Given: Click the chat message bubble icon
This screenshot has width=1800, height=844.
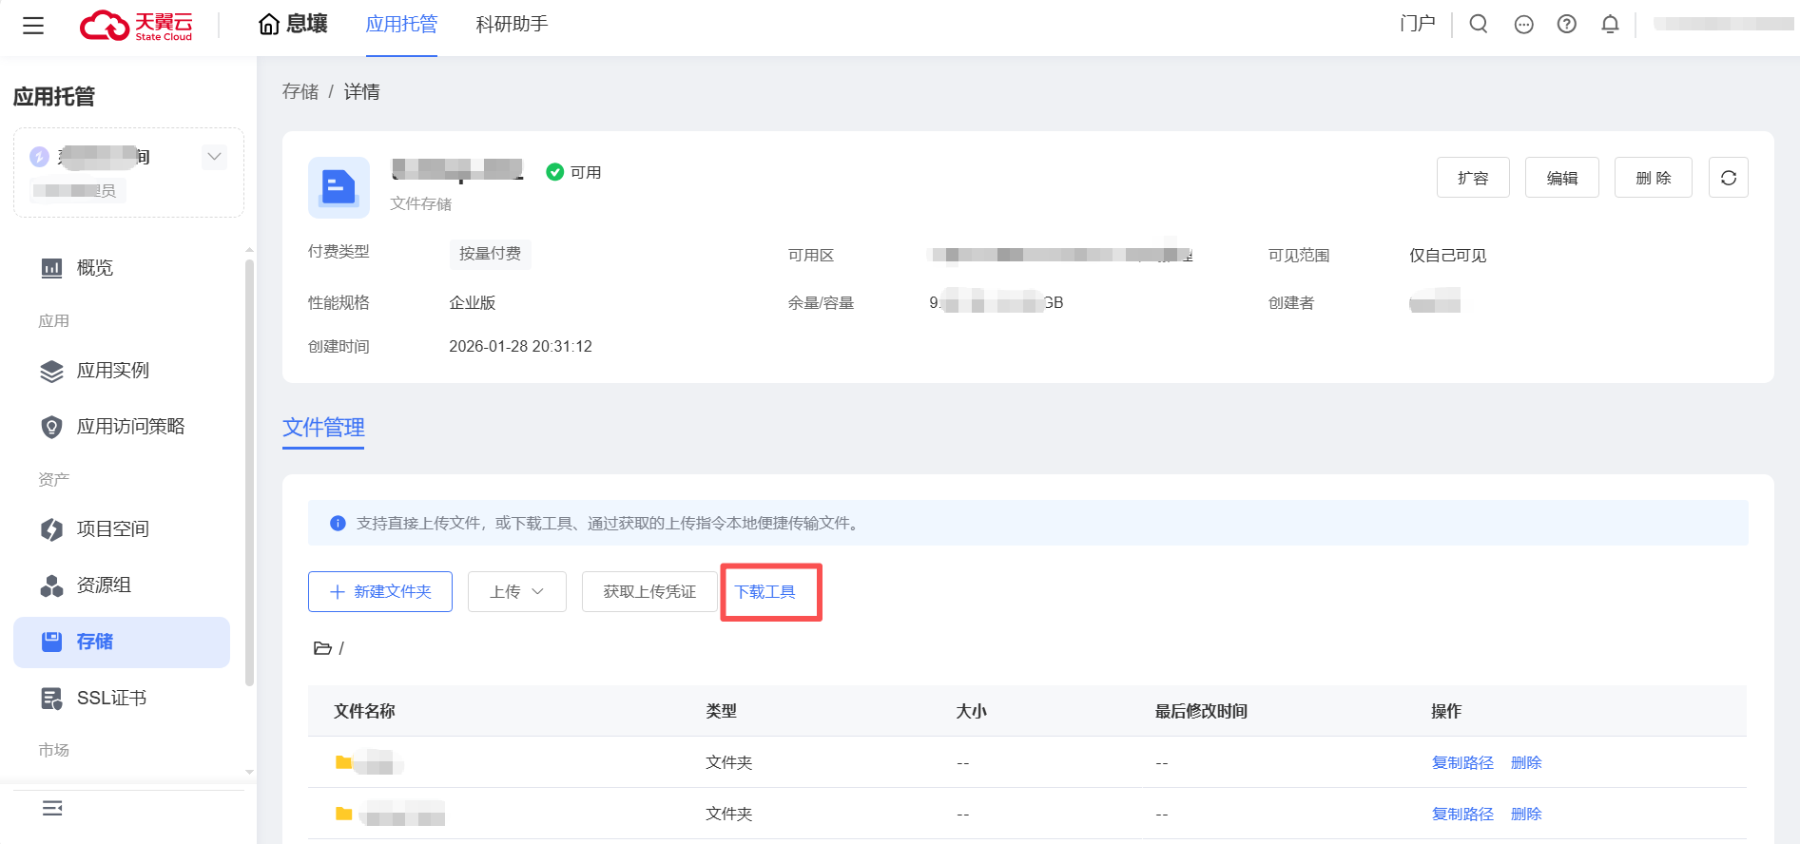Looking at the screenshot, I should [1523, 25].
